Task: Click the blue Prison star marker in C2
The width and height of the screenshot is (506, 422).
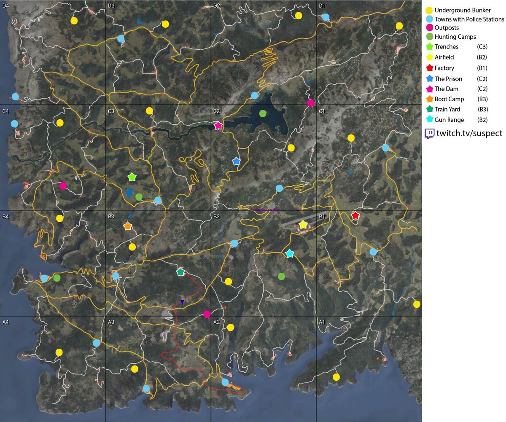Action: (x=236, y=161)
